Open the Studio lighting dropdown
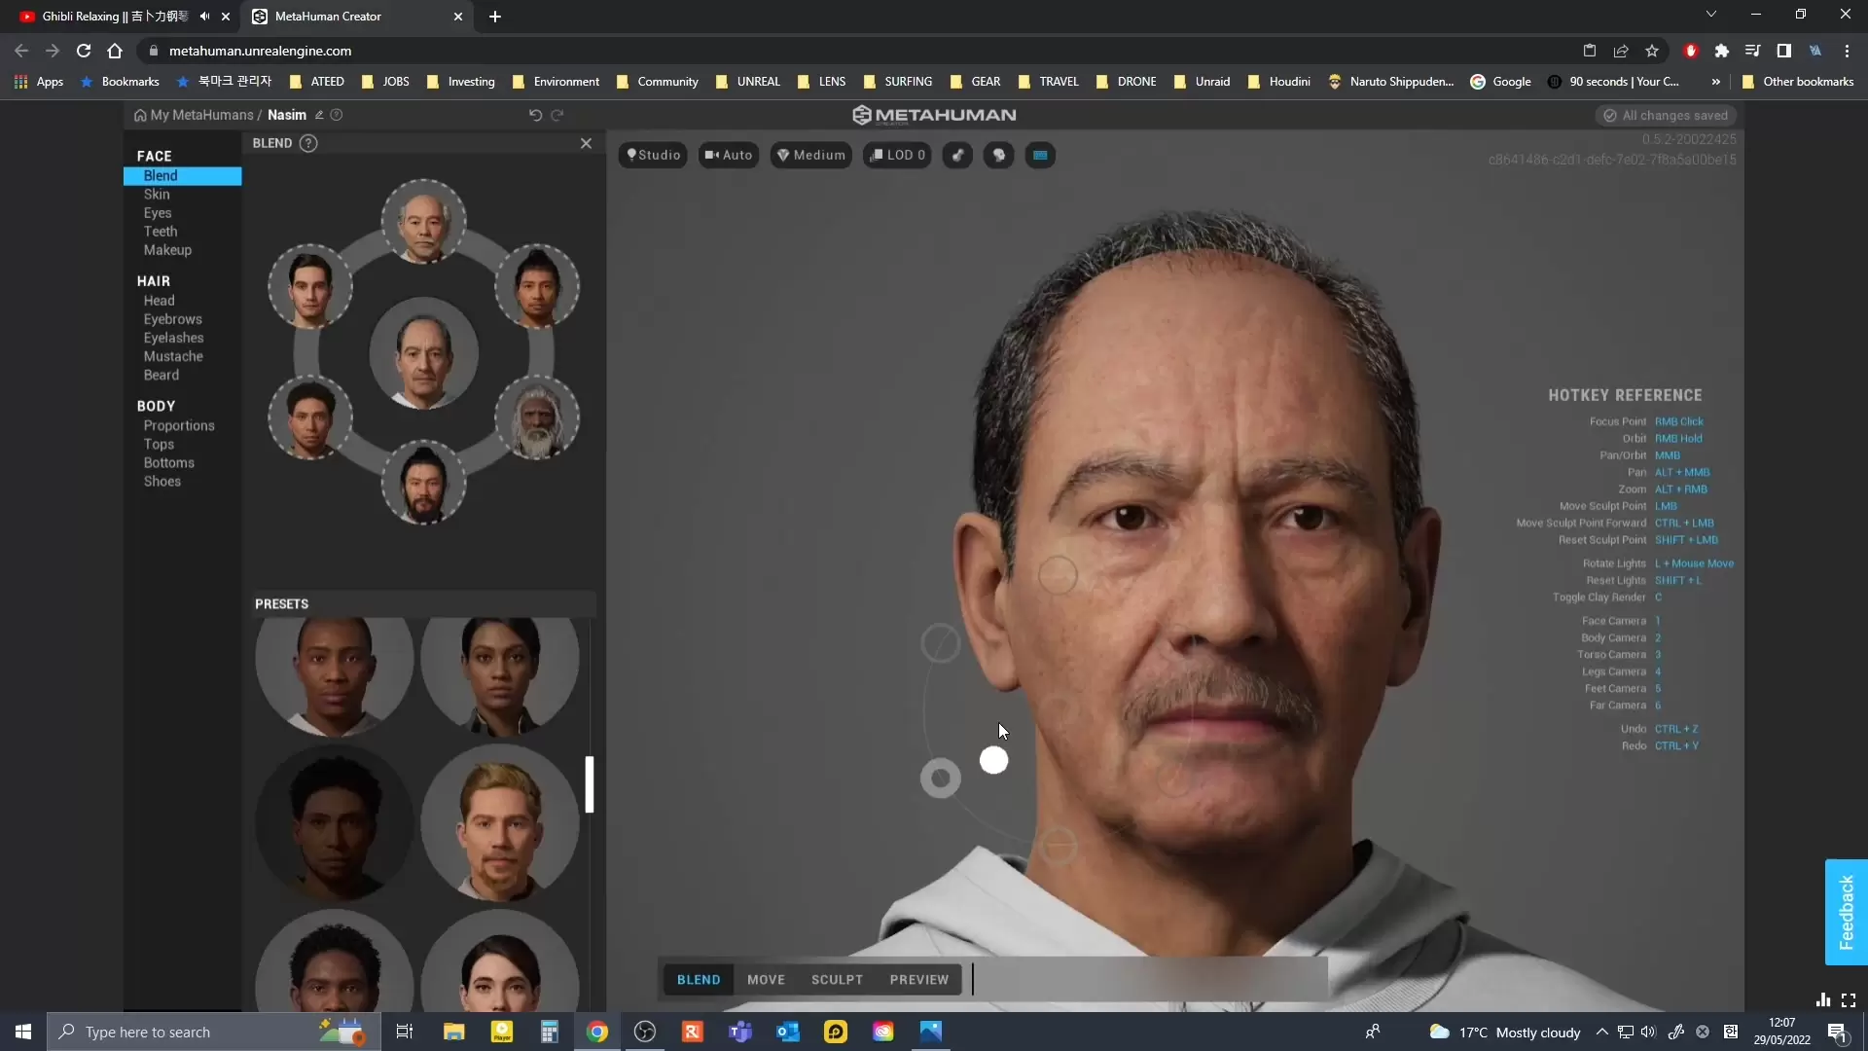The width and height of the screenshot is (1868, 1051). pos(654,155)
